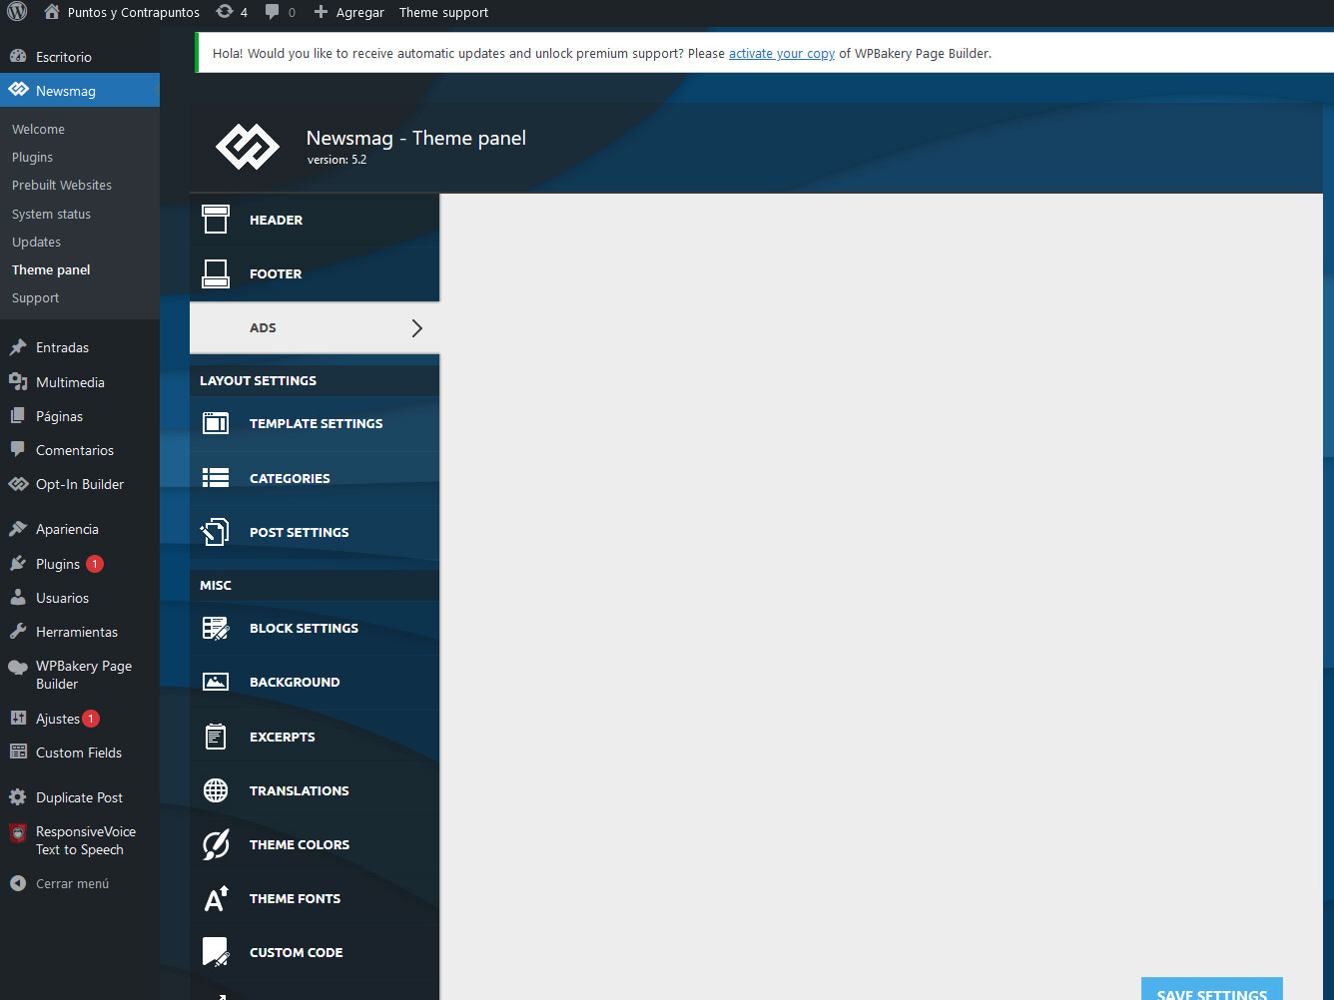Click the Post Settings icon
Image resolution: width=1334 pixels, height=1000 pixels.
[216, 532]
